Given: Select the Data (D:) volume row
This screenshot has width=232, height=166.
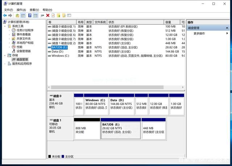Looking at the screenshot, I should tap(58, 51).
